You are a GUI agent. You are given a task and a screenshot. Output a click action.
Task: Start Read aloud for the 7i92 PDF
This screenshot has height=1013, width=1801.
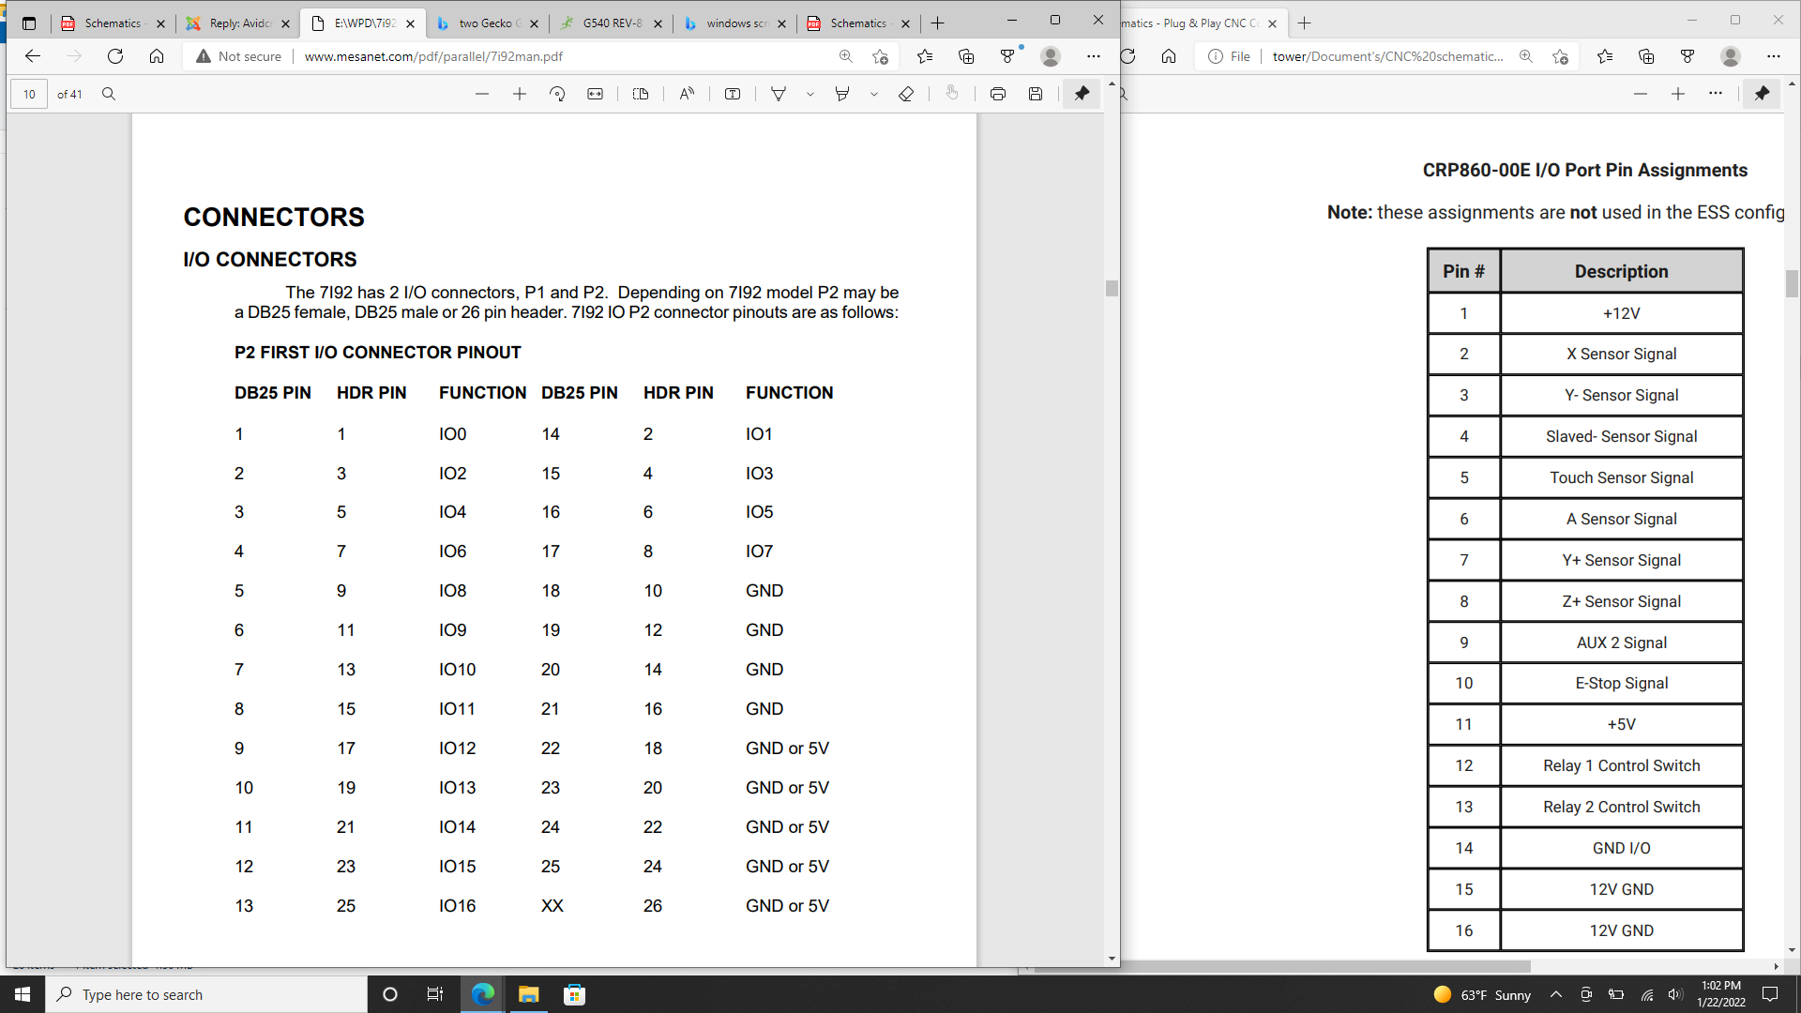click(x=687, y=94)
